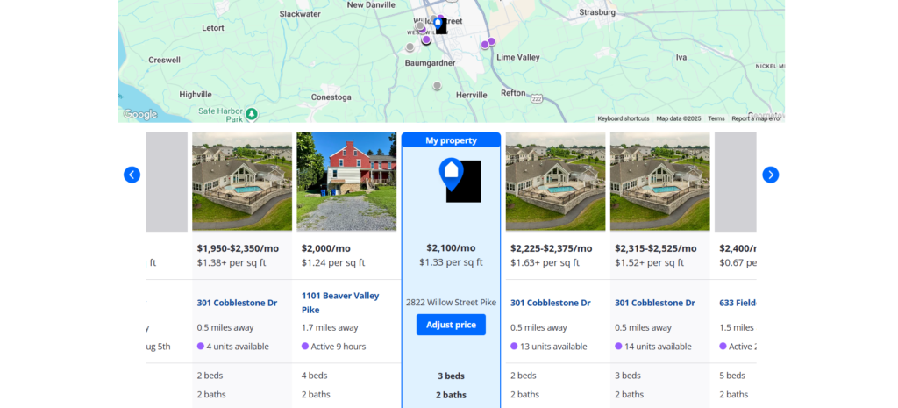Screen dimensions: 898x408
Task: Click the photo of the $2,225-$2,375/mo listing
Action: (x=555, y=182)
